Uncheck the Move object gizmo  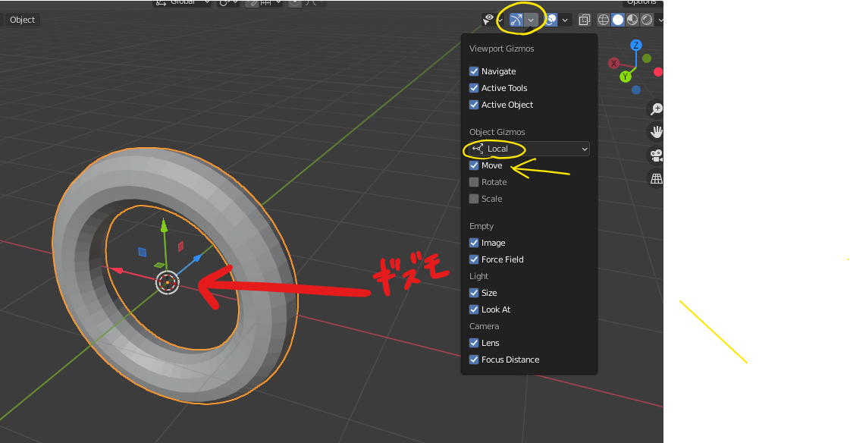(x=474, y=165)
